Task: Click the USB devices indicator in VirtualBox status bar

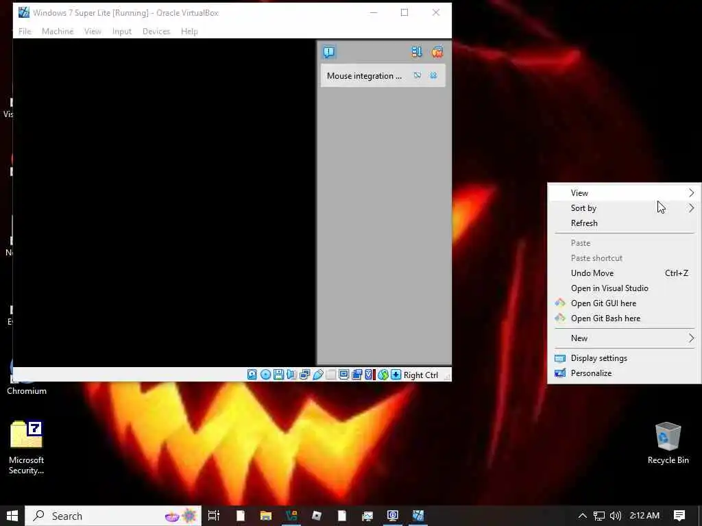Action: click(x=318, y=375)
